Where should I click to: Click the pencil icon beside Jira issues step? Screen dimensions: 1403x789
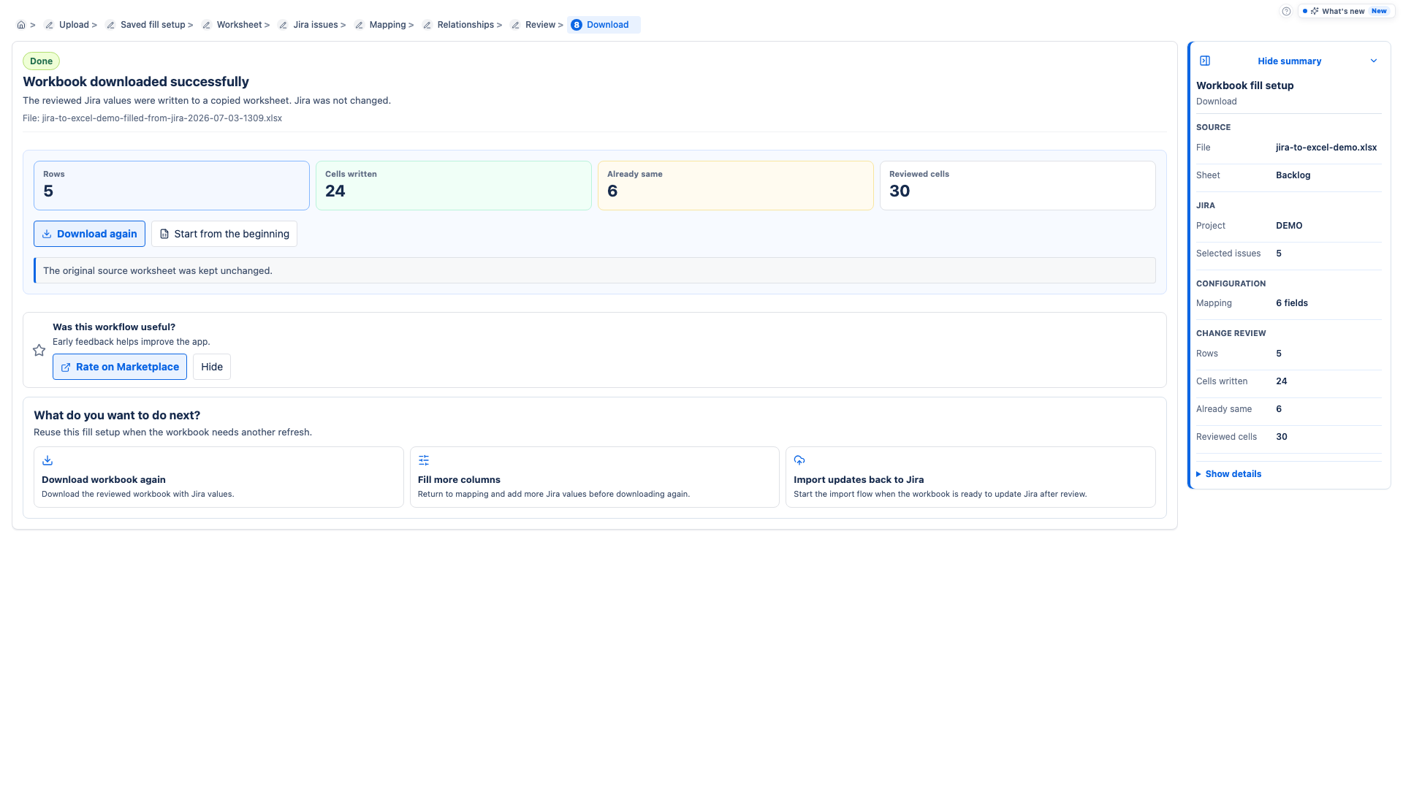coord(283,25)
